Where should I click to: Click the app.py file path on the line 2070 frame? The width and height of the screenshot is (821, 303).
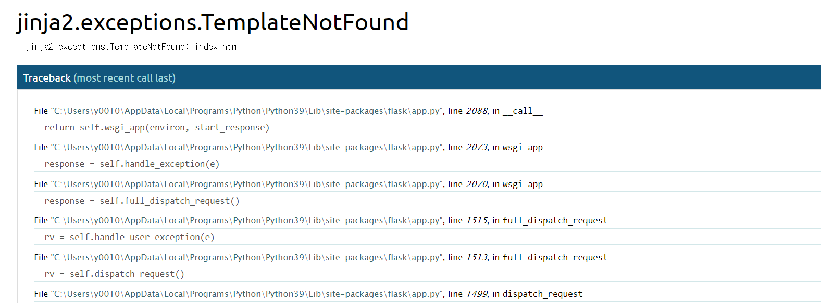point(247,184)
